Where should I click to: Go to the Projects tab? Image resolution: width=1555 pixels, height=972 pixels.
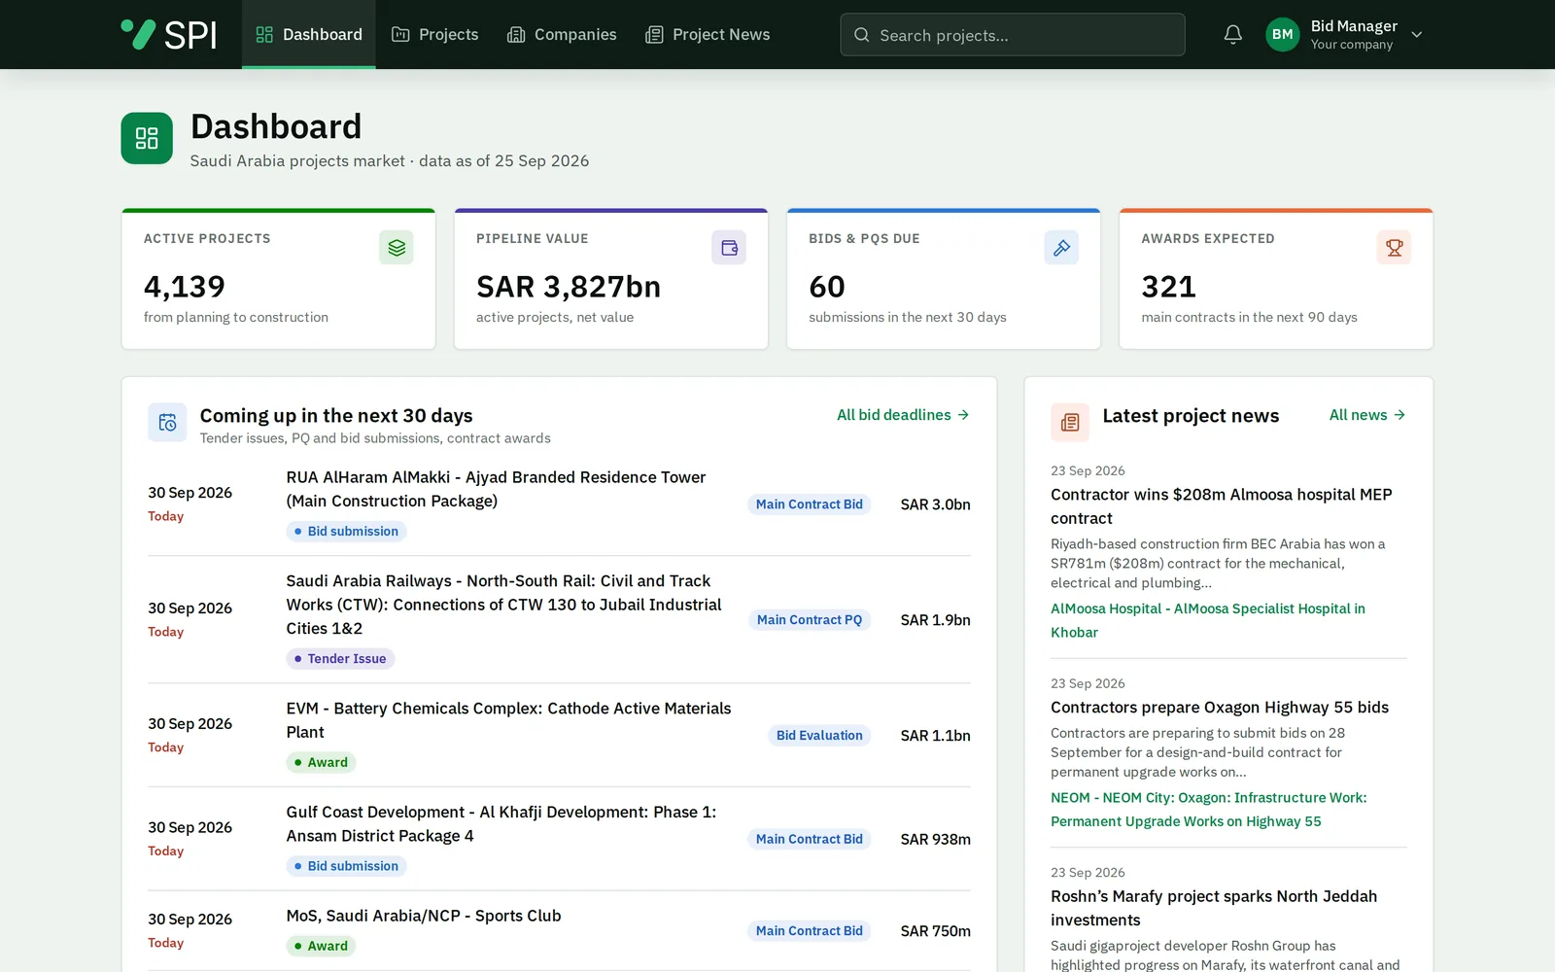[434, 35]
